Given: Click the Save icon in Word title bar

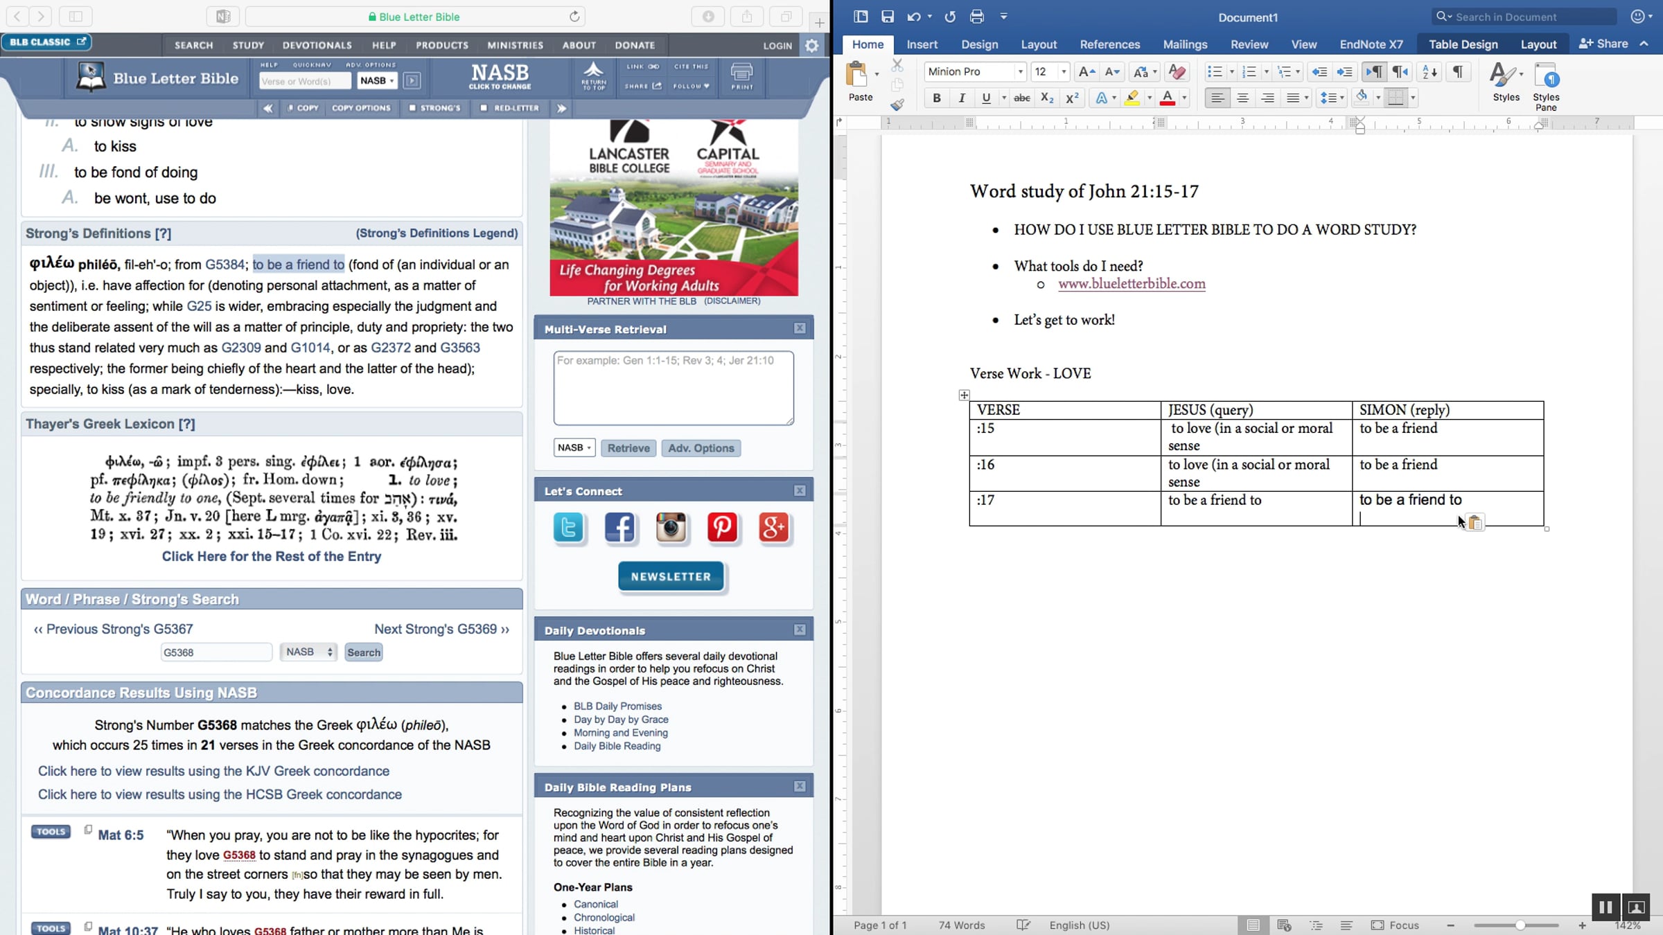Looking at the screenshot, I should point(887,17).
